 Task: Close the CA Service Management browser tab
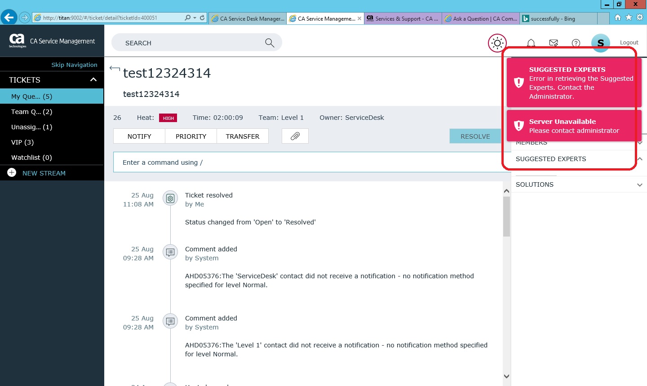click(x=359, y=18)
